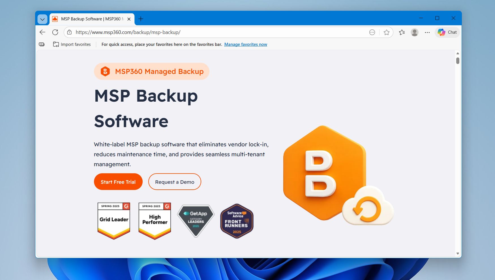Click the scrollbar's up arrow
This screenshot has width=495, height=280.
457,53
